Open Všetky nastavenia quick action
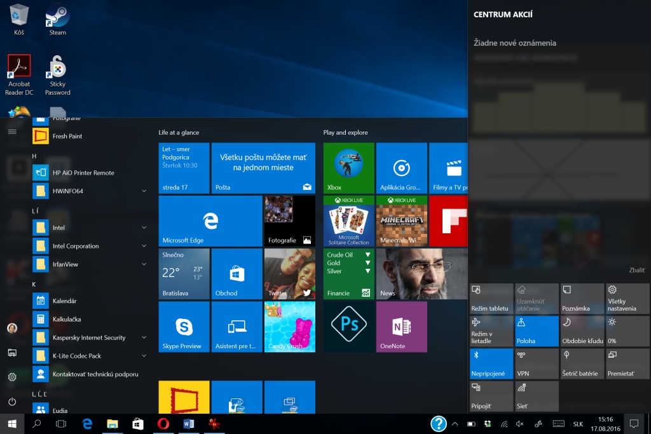The width and height of the screenshot is (651, 434). click(627, 299)
